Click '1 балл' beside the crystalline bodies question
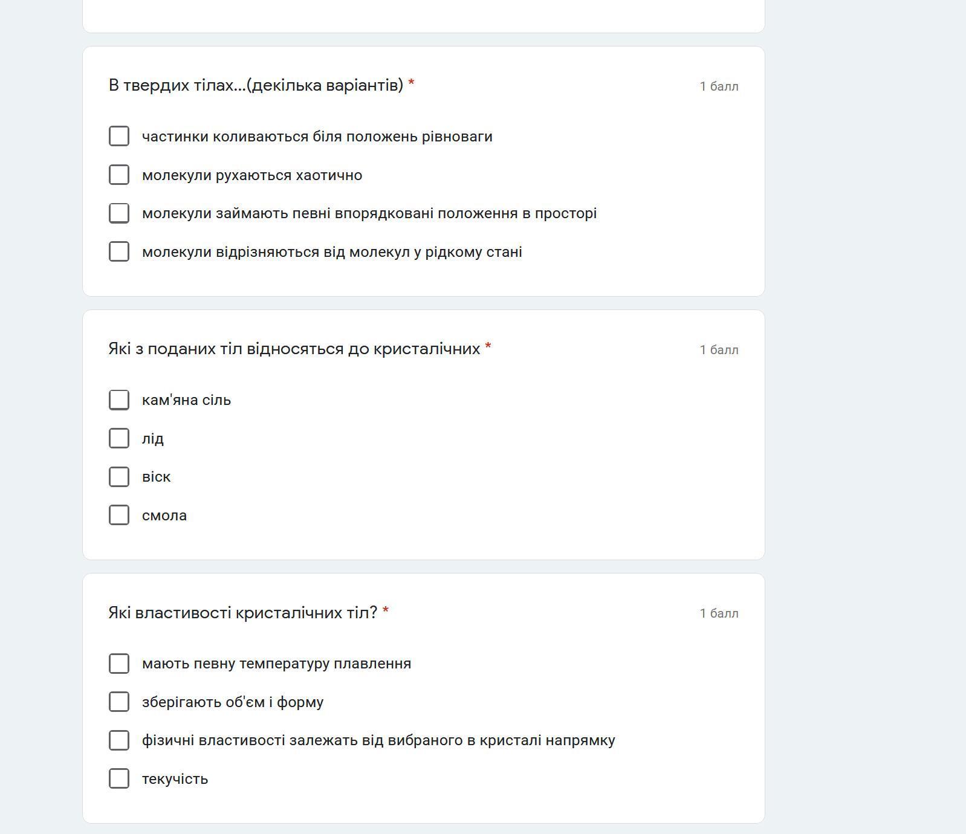This screenshot has width=966, height=834. (x=719, y=350)
